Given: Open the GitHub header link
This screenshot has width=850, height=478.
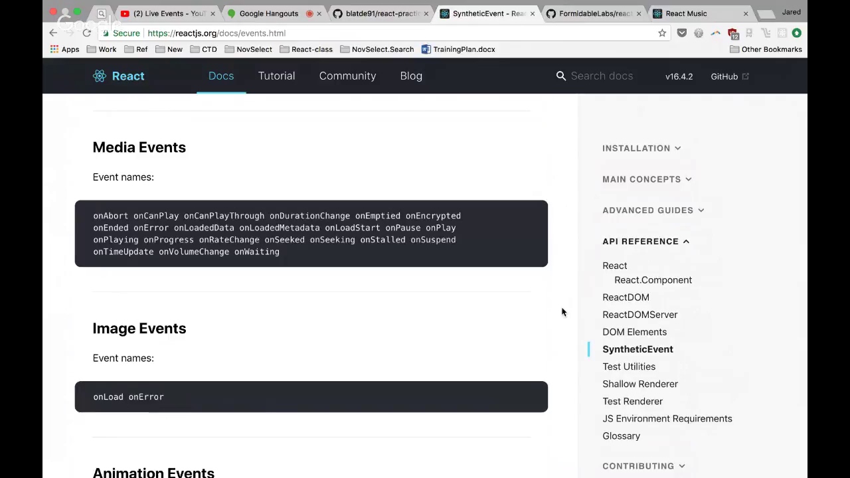Looking at the screenshot, I should (x=729, y=76).
